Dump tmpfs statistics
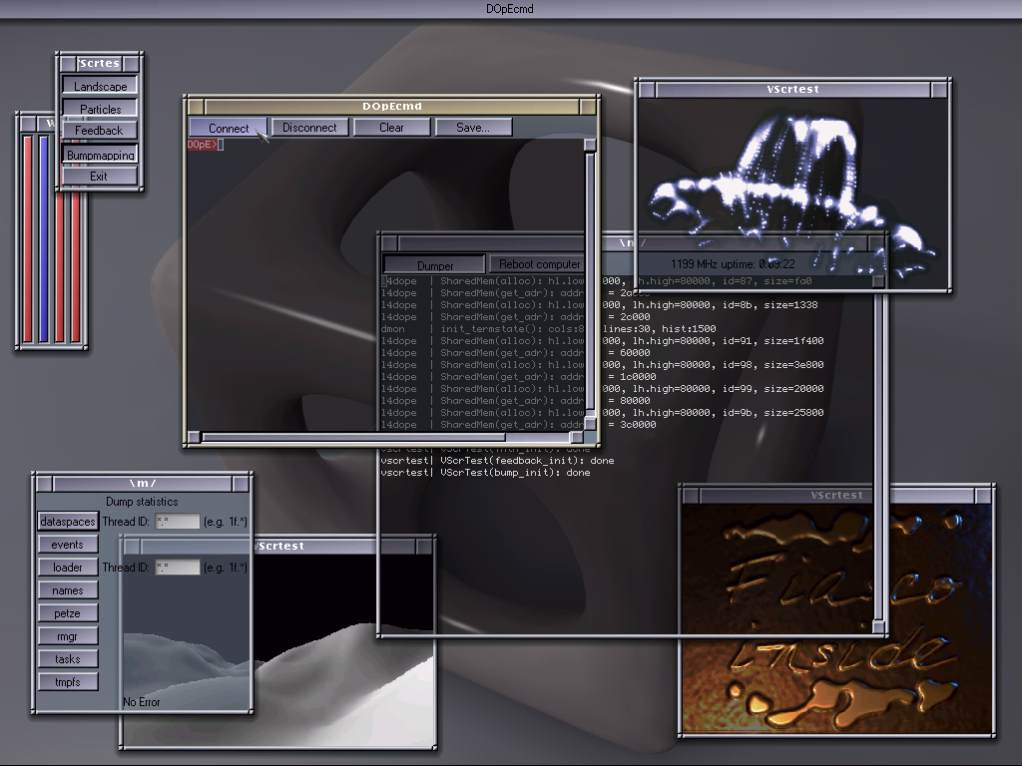The image size is (1022, 766). (68, 682)
